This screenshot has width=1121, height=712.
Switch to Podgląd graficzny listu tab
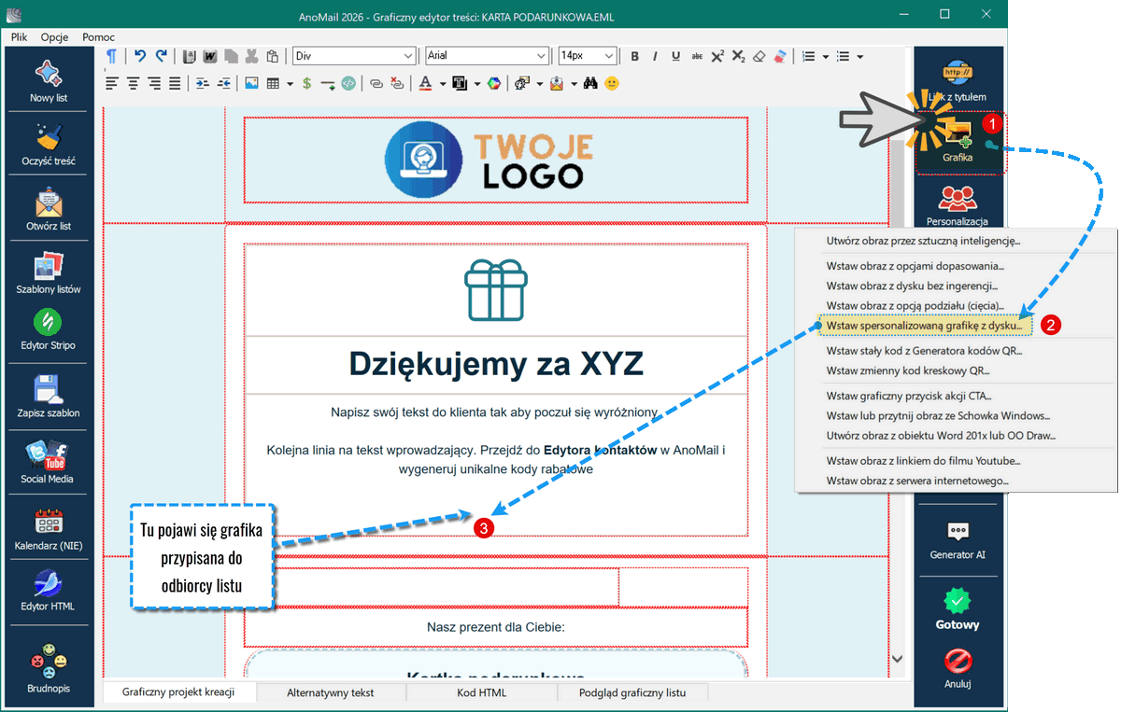coord(632,692)
